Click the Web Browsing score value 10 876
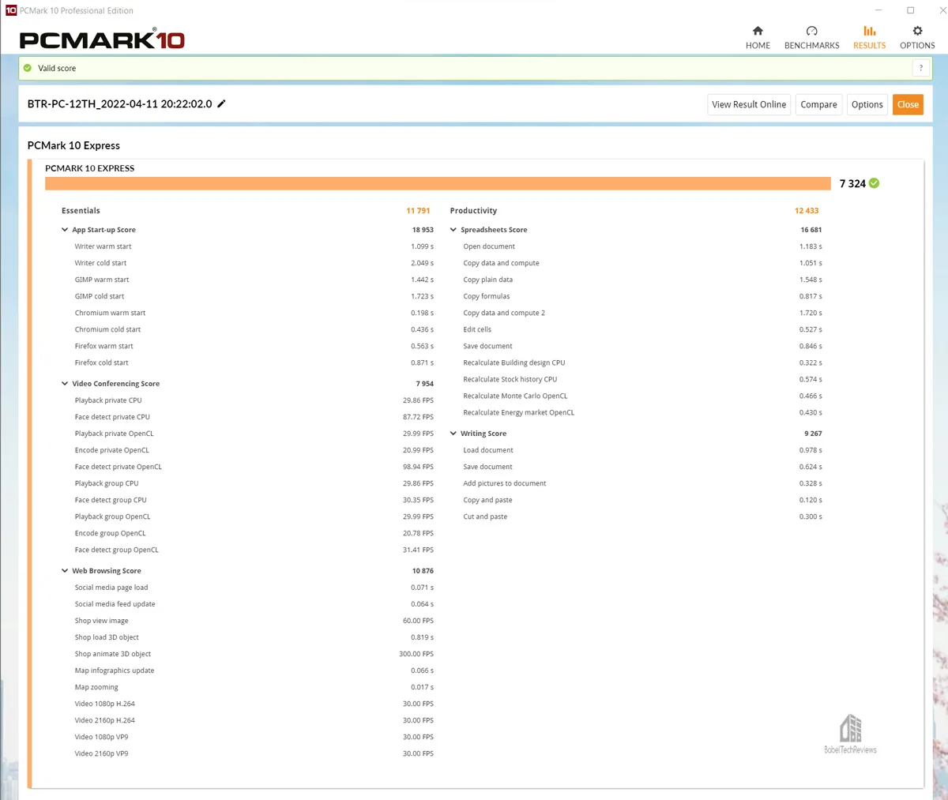The width and height of the screenshot is (948, 800). (423, 571)
